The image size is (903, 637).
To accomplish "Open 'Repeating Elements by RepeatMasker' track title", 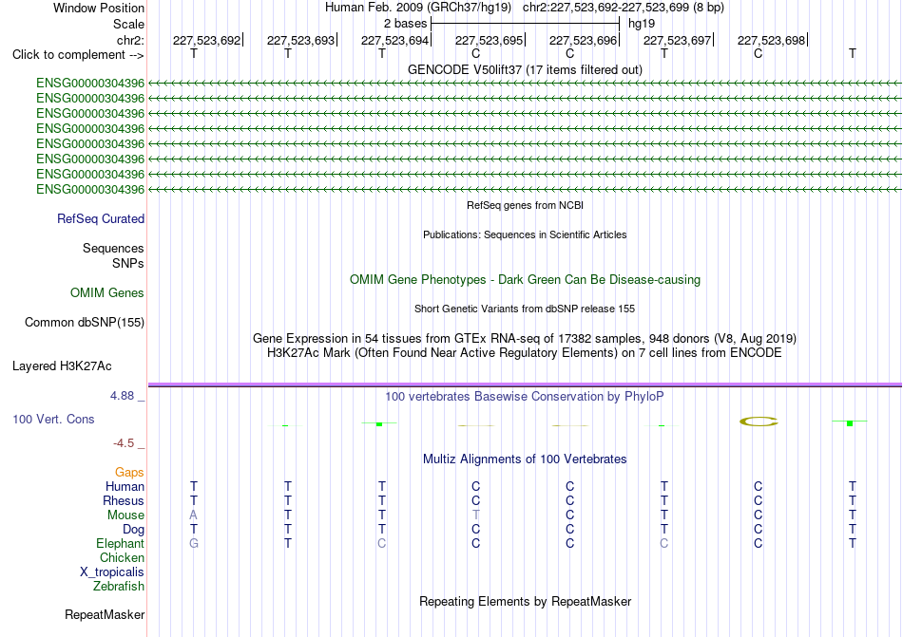I will (525, 601).
